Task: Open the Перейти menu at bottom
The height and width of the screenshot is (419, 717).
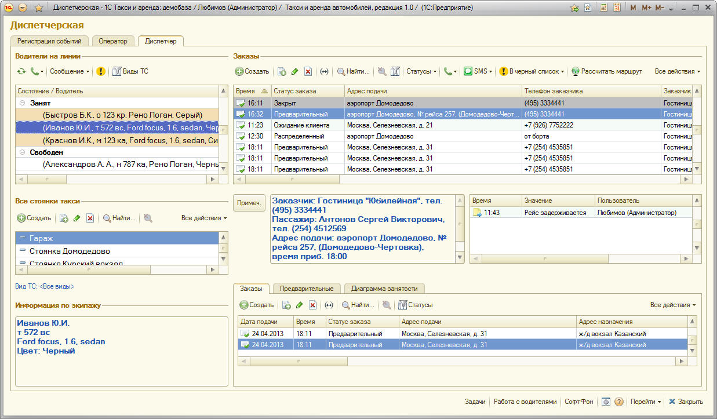Action: click(x=645, y=402)
